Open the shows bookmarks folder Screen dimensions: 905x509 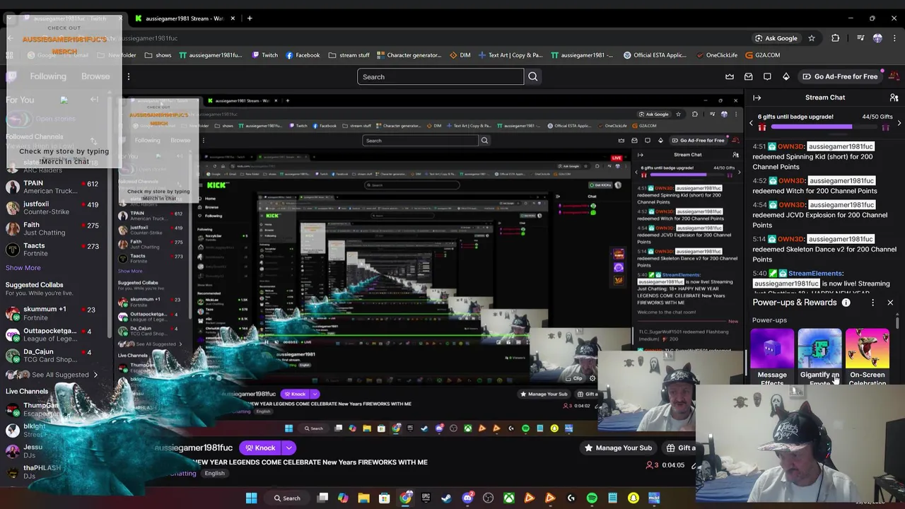tap(158, 55)
